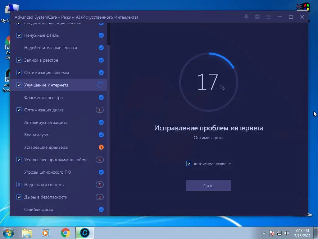Open the Action Center flag tray icon

click(272, 233)
